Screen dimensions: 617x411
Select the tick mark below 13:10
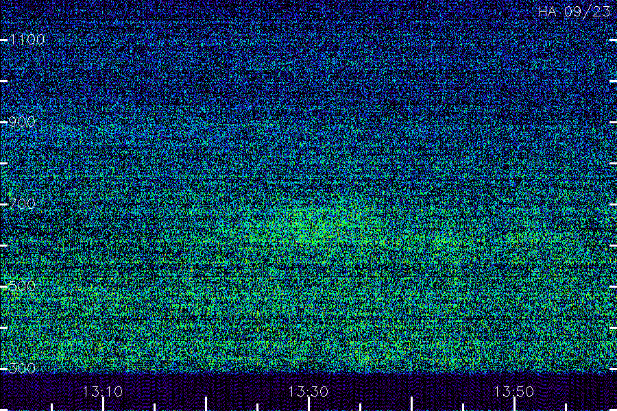[x=103, y=404]
